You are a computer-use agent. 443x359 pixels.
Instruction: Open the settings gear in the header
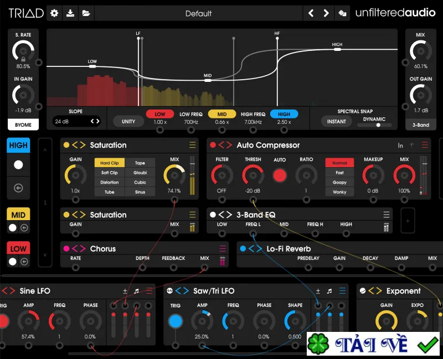point(54,13)
